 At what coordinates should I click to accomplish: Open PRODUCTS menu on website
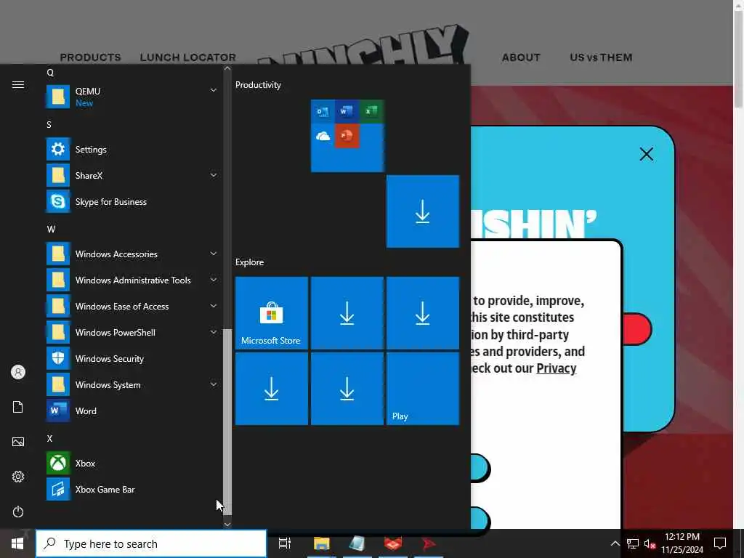90,57
